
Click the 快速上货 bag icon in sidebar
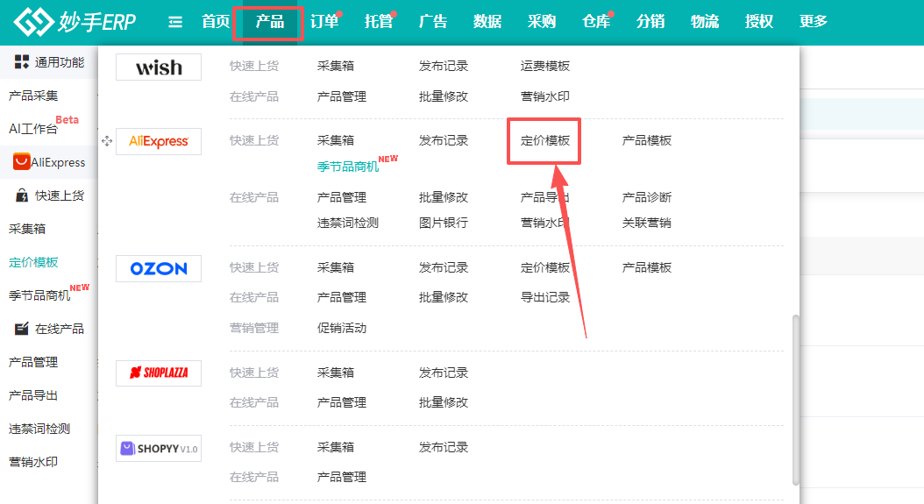pyautogui.click(x=22, y=195)
